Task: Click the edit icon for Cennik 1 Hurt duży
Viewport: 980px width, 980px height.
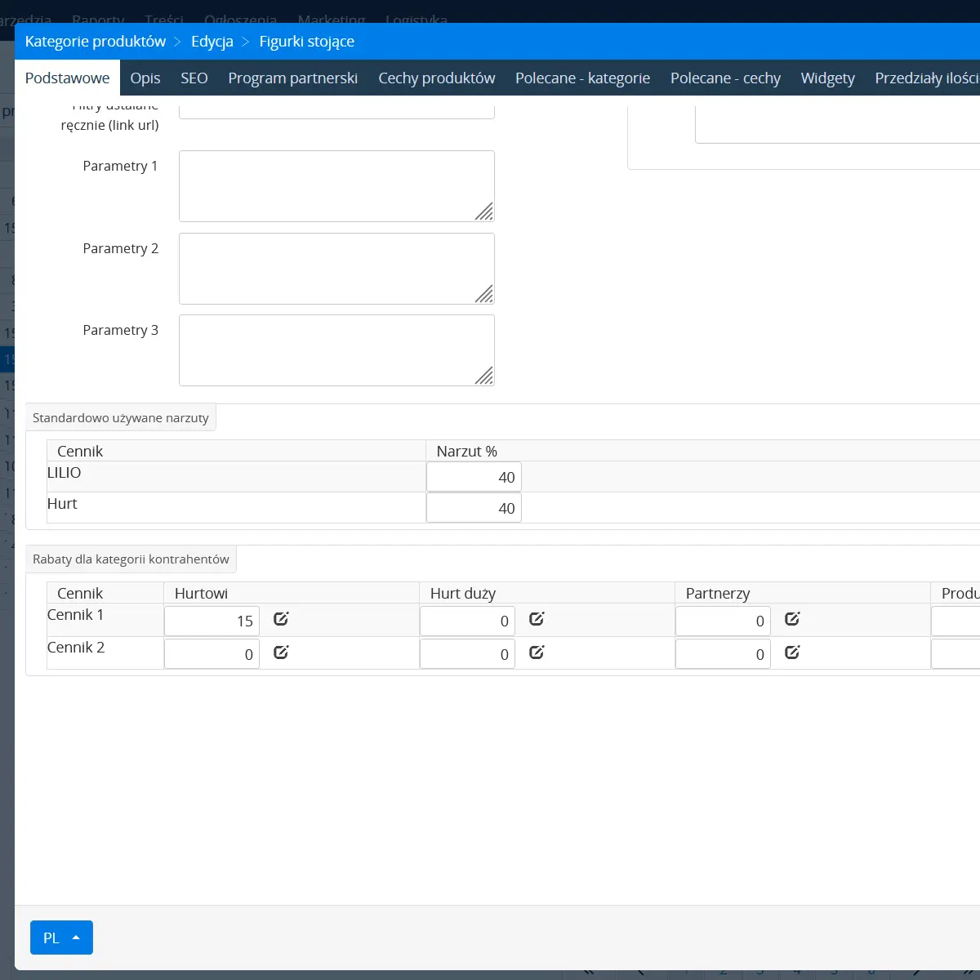Action: 537,619
